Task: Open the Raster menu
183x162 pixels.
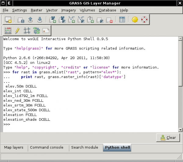Action: click(x=37, y=10)
